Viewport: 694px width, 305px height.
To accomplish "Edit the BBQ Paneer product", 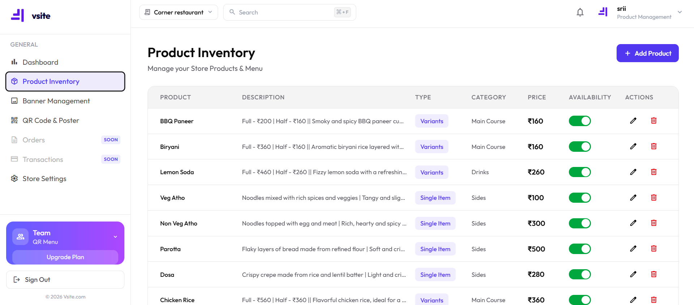I will point(633,121).
